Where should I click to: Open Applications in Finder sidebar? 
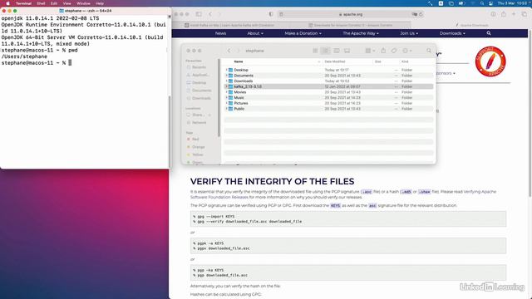click(198, 75)
